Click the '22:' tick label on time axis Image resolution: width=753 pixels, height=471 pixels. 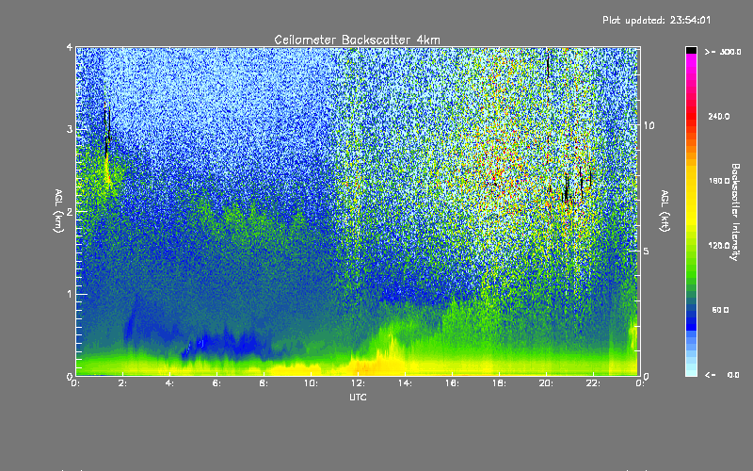pos(594,383)
